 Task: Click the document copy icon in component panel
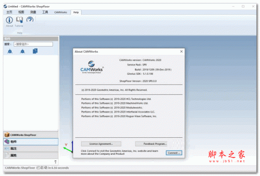[x=35, y=51]
